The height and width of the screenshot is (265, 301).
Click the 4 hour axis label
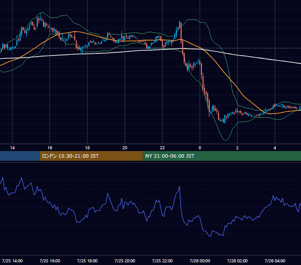(x=275, y=148)
